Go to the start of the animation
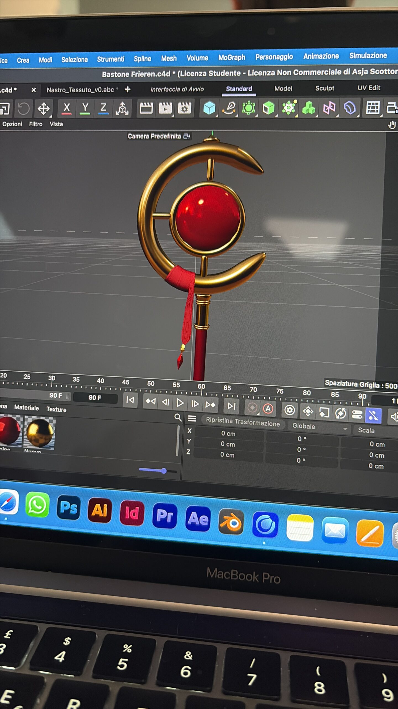This screenshot has height=709, width=398. coord(130,400)
